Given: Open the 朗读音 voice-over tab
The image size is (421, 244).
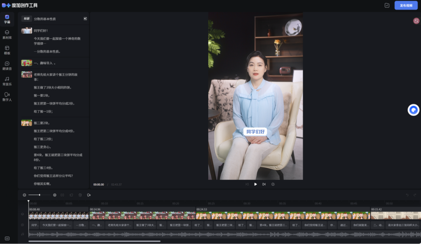Looking at the screenshot, I should pyautogui.click(x=7, y=66).
